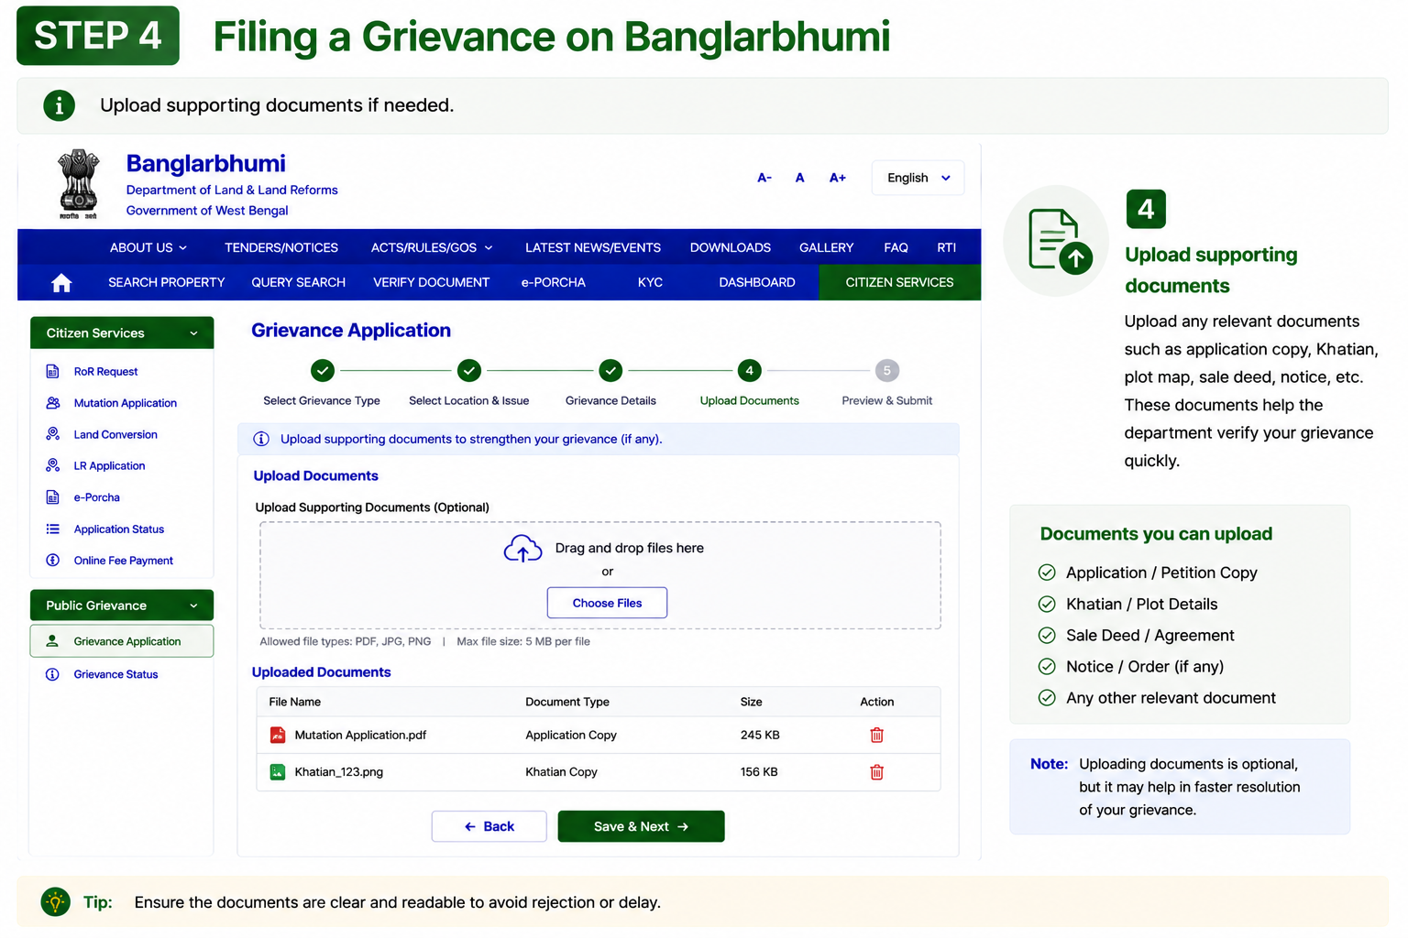Open the RTI menu item

947,247
